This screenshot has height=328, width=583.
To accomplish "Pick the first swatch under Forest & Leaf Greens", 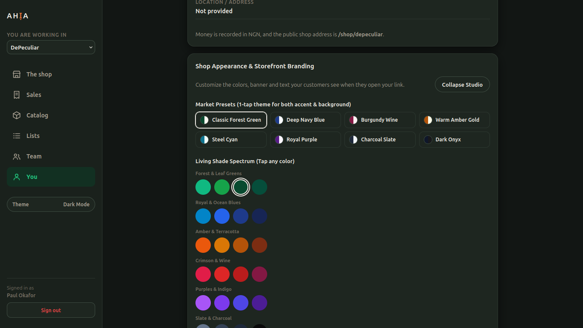I will pos(203,187).
